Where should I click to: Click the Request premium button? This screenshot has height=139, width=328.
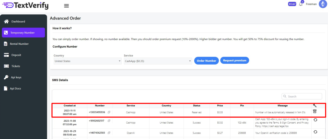234,60
